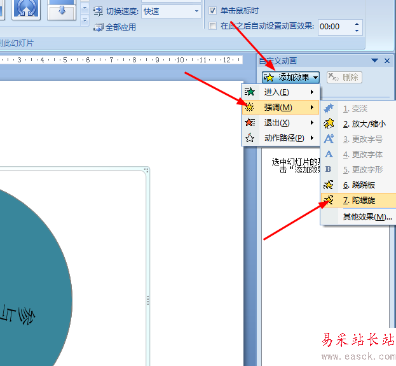The image size is (396, 366).
Task: Toggle 在此之后自动设置动画效果 checkbox
Action: [212, 26]
